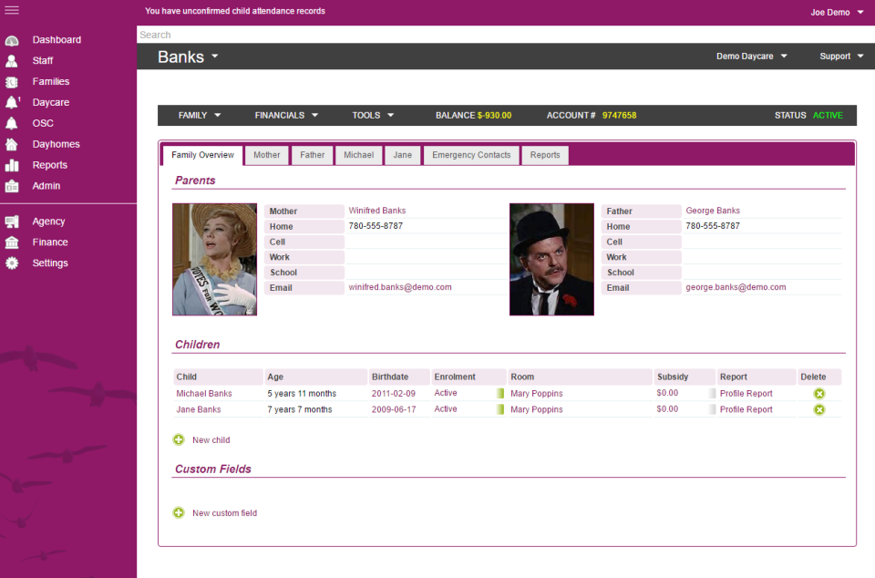Viewport: 875px width, 578px height.
Task: Click the Reports bar chart icon
Action: (x=12, y=165)
